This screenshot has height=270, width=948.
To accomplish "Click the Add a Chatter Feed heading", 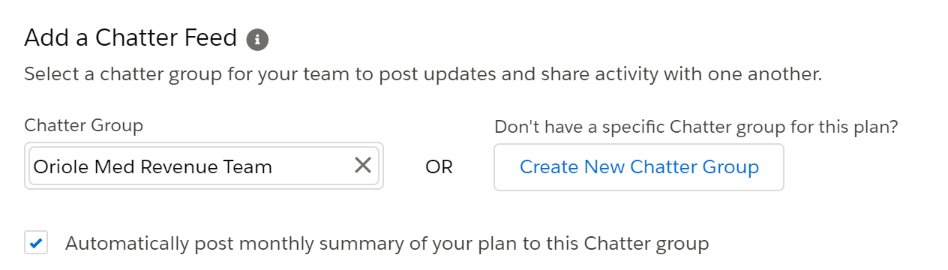I will tap(130, 37).
